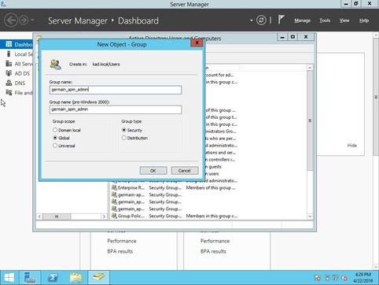Click the list scrollbar down arrow
379x285 pixels.
coord(310,217)
